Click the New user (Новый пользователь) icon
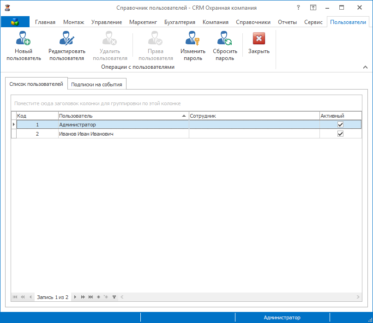This screenshot has width=373, height=323. (x=23, y=38)
